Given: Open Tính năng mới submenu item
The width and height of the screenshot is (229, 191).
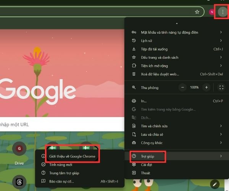Looking at the screenshot, I should click(80, 165).
